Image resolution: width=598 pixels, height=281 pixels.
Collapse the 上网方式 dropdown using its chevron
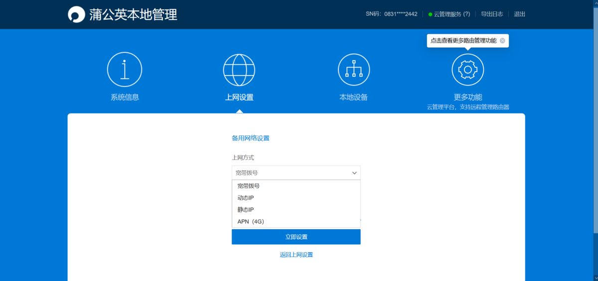[x=354, y=173]
